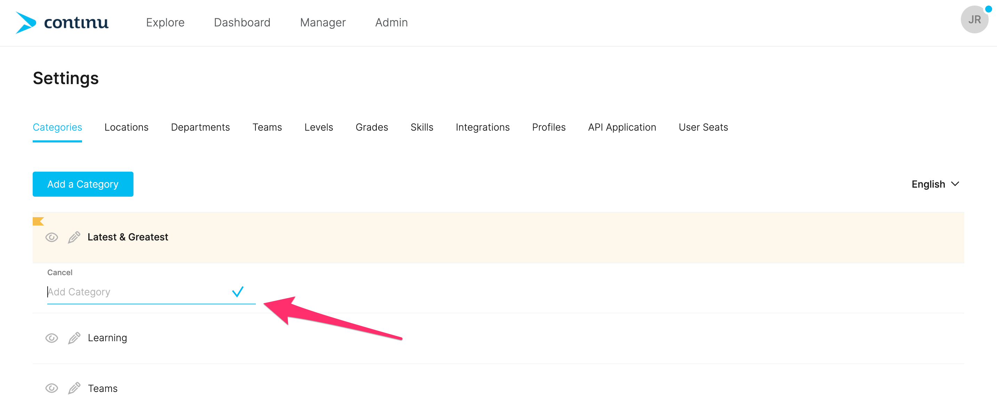The image size is (997, 410).
Task: Switch to the Locations tab
Action: point(126,127)
